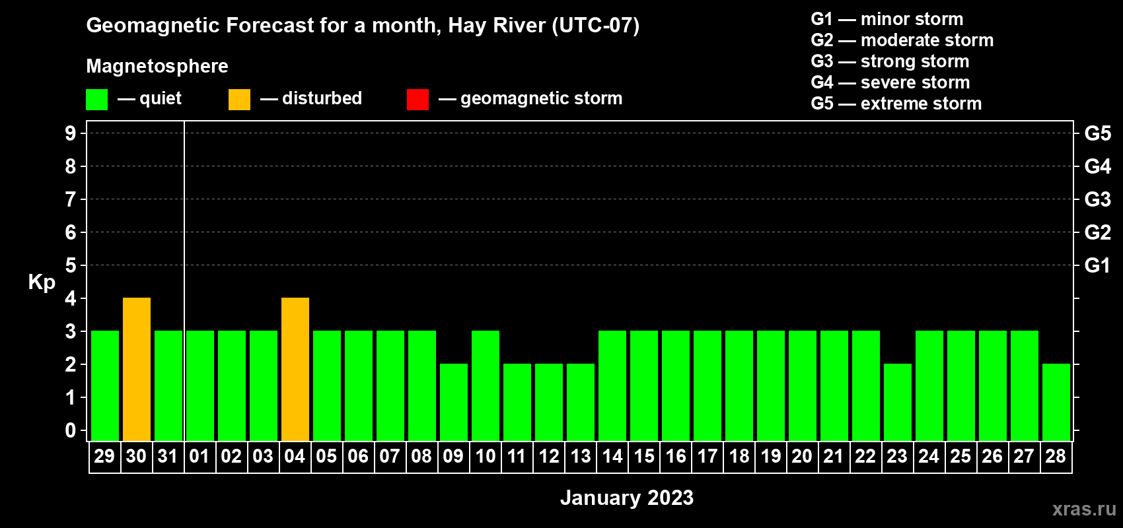Screen dimensions: 1123x528
Task: Click the G1 label on right axis
Action: pyautogui.click(x=1098, y=265)
